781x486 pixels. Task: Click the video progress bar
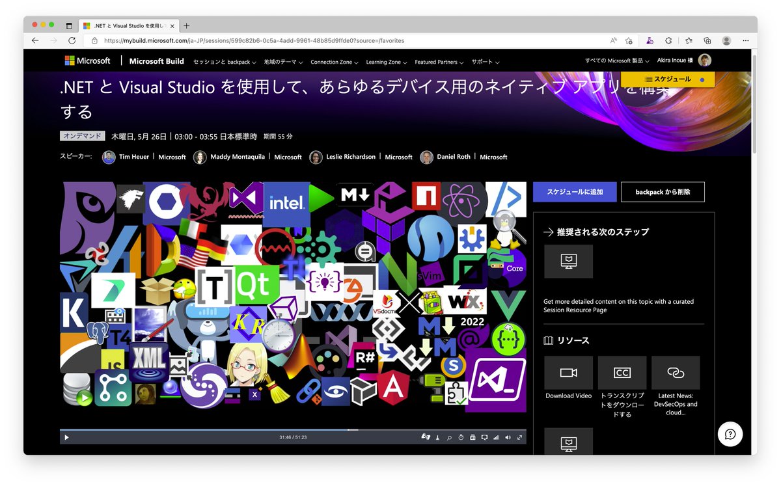[x=293, y=430]
